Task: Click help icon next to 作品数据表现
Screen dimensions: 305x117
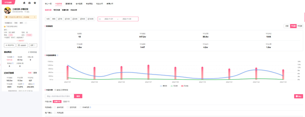Action: (x=57, y=55)
